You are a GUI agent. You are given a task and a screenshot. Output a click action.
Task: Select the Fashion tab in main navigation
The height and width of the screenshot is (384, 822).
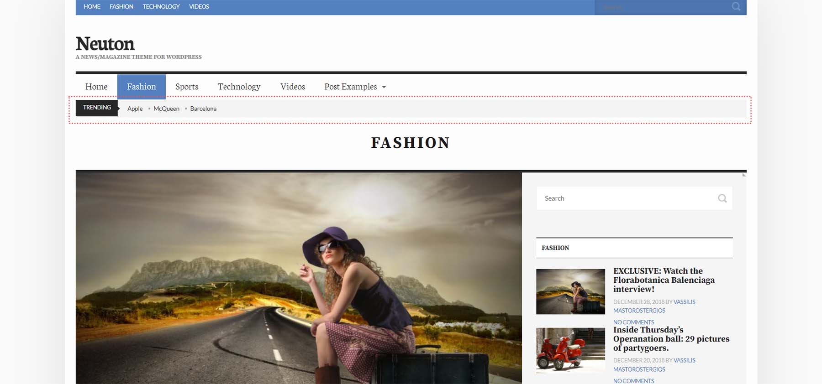[x=142, y=87]
